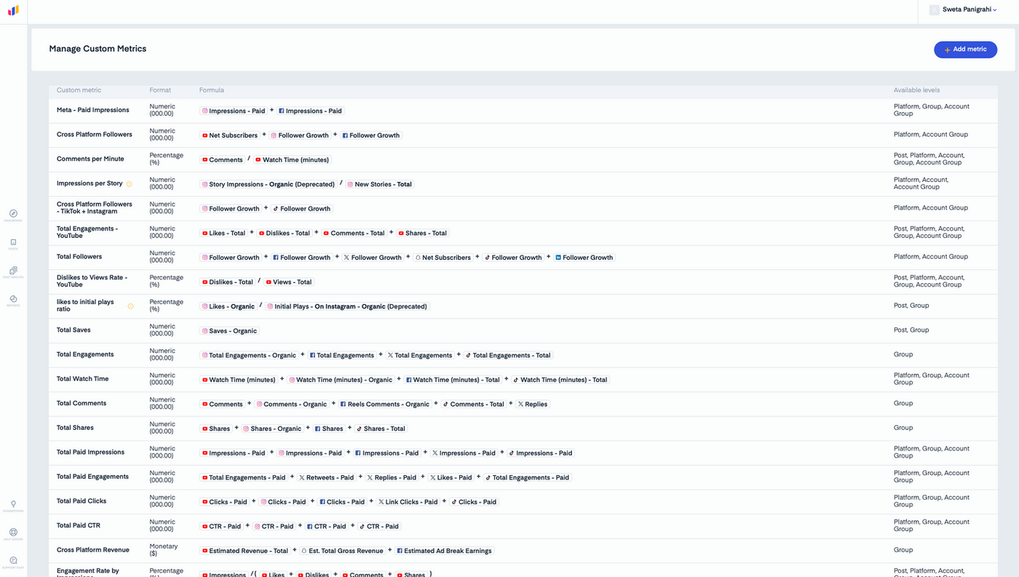Click the Format column header
Image resolution: width=1019 pixels, height=577 pixels.
[160, 90]
